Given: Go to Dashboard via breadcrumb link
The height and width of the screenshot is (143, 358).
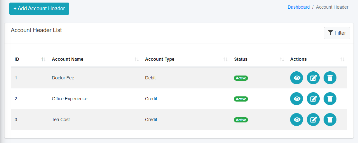Looking at the screenshot, I should pyautogui.click(x=298, y=7).
